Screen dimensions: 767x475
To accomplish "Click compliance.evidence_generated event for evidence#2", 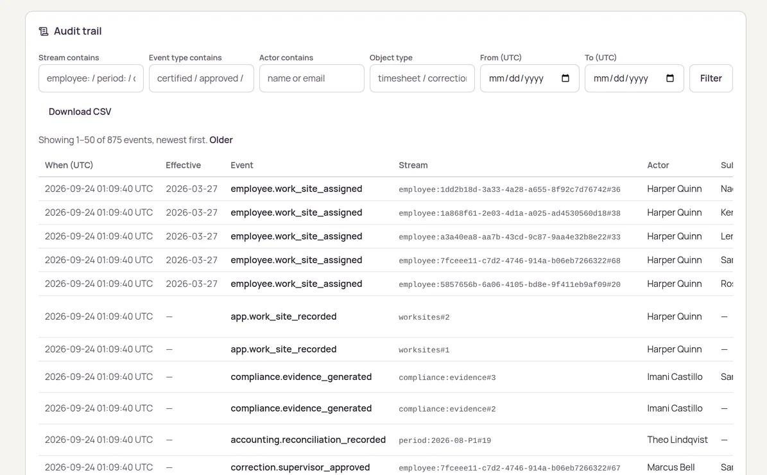I will (x=301, y=408).
